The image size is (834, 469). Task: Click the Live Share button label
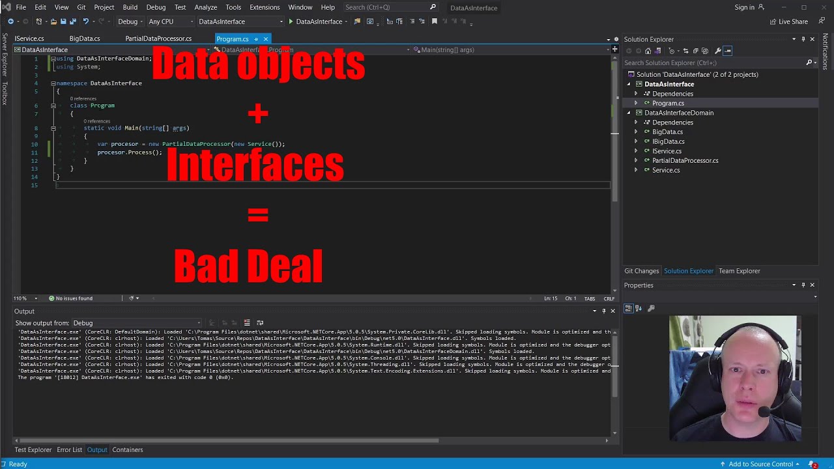pyautogui.click(x=793, y=21)
